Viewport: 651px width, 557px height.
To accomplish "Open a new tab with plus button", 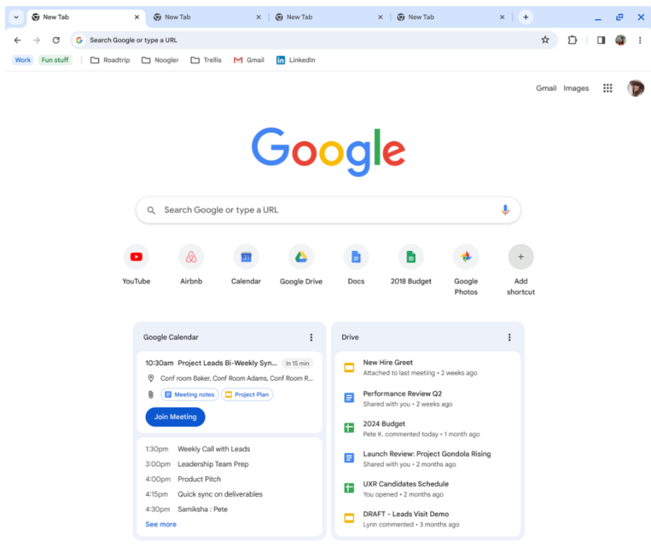I will 526,17.
